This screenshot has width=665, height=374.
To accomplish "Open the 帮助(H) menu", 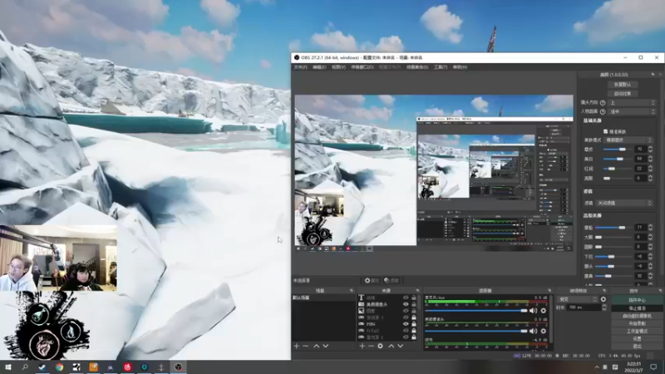I will point(460,67).
